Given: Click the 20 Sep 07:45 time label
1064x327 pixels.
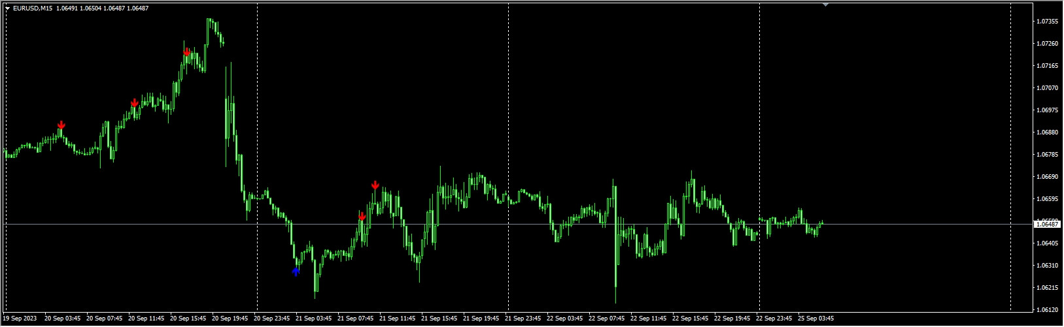Looking at the screenshot, I should coord(105,319).
